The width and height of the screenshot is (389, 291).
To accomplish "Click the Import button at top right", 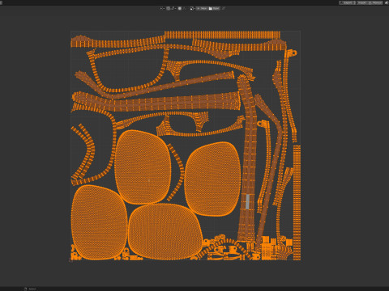I will (x=361, y=2).
